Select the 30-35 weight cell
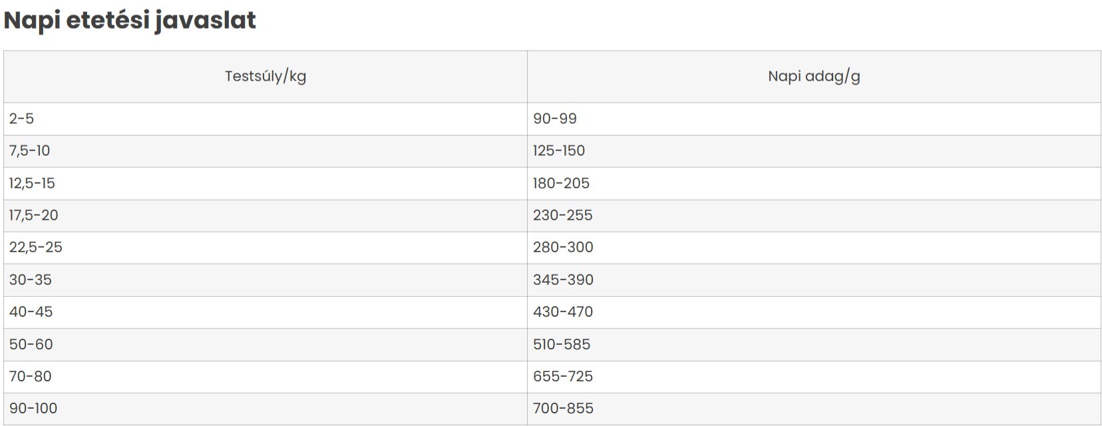1102x426 pixels. coord(266,280)
